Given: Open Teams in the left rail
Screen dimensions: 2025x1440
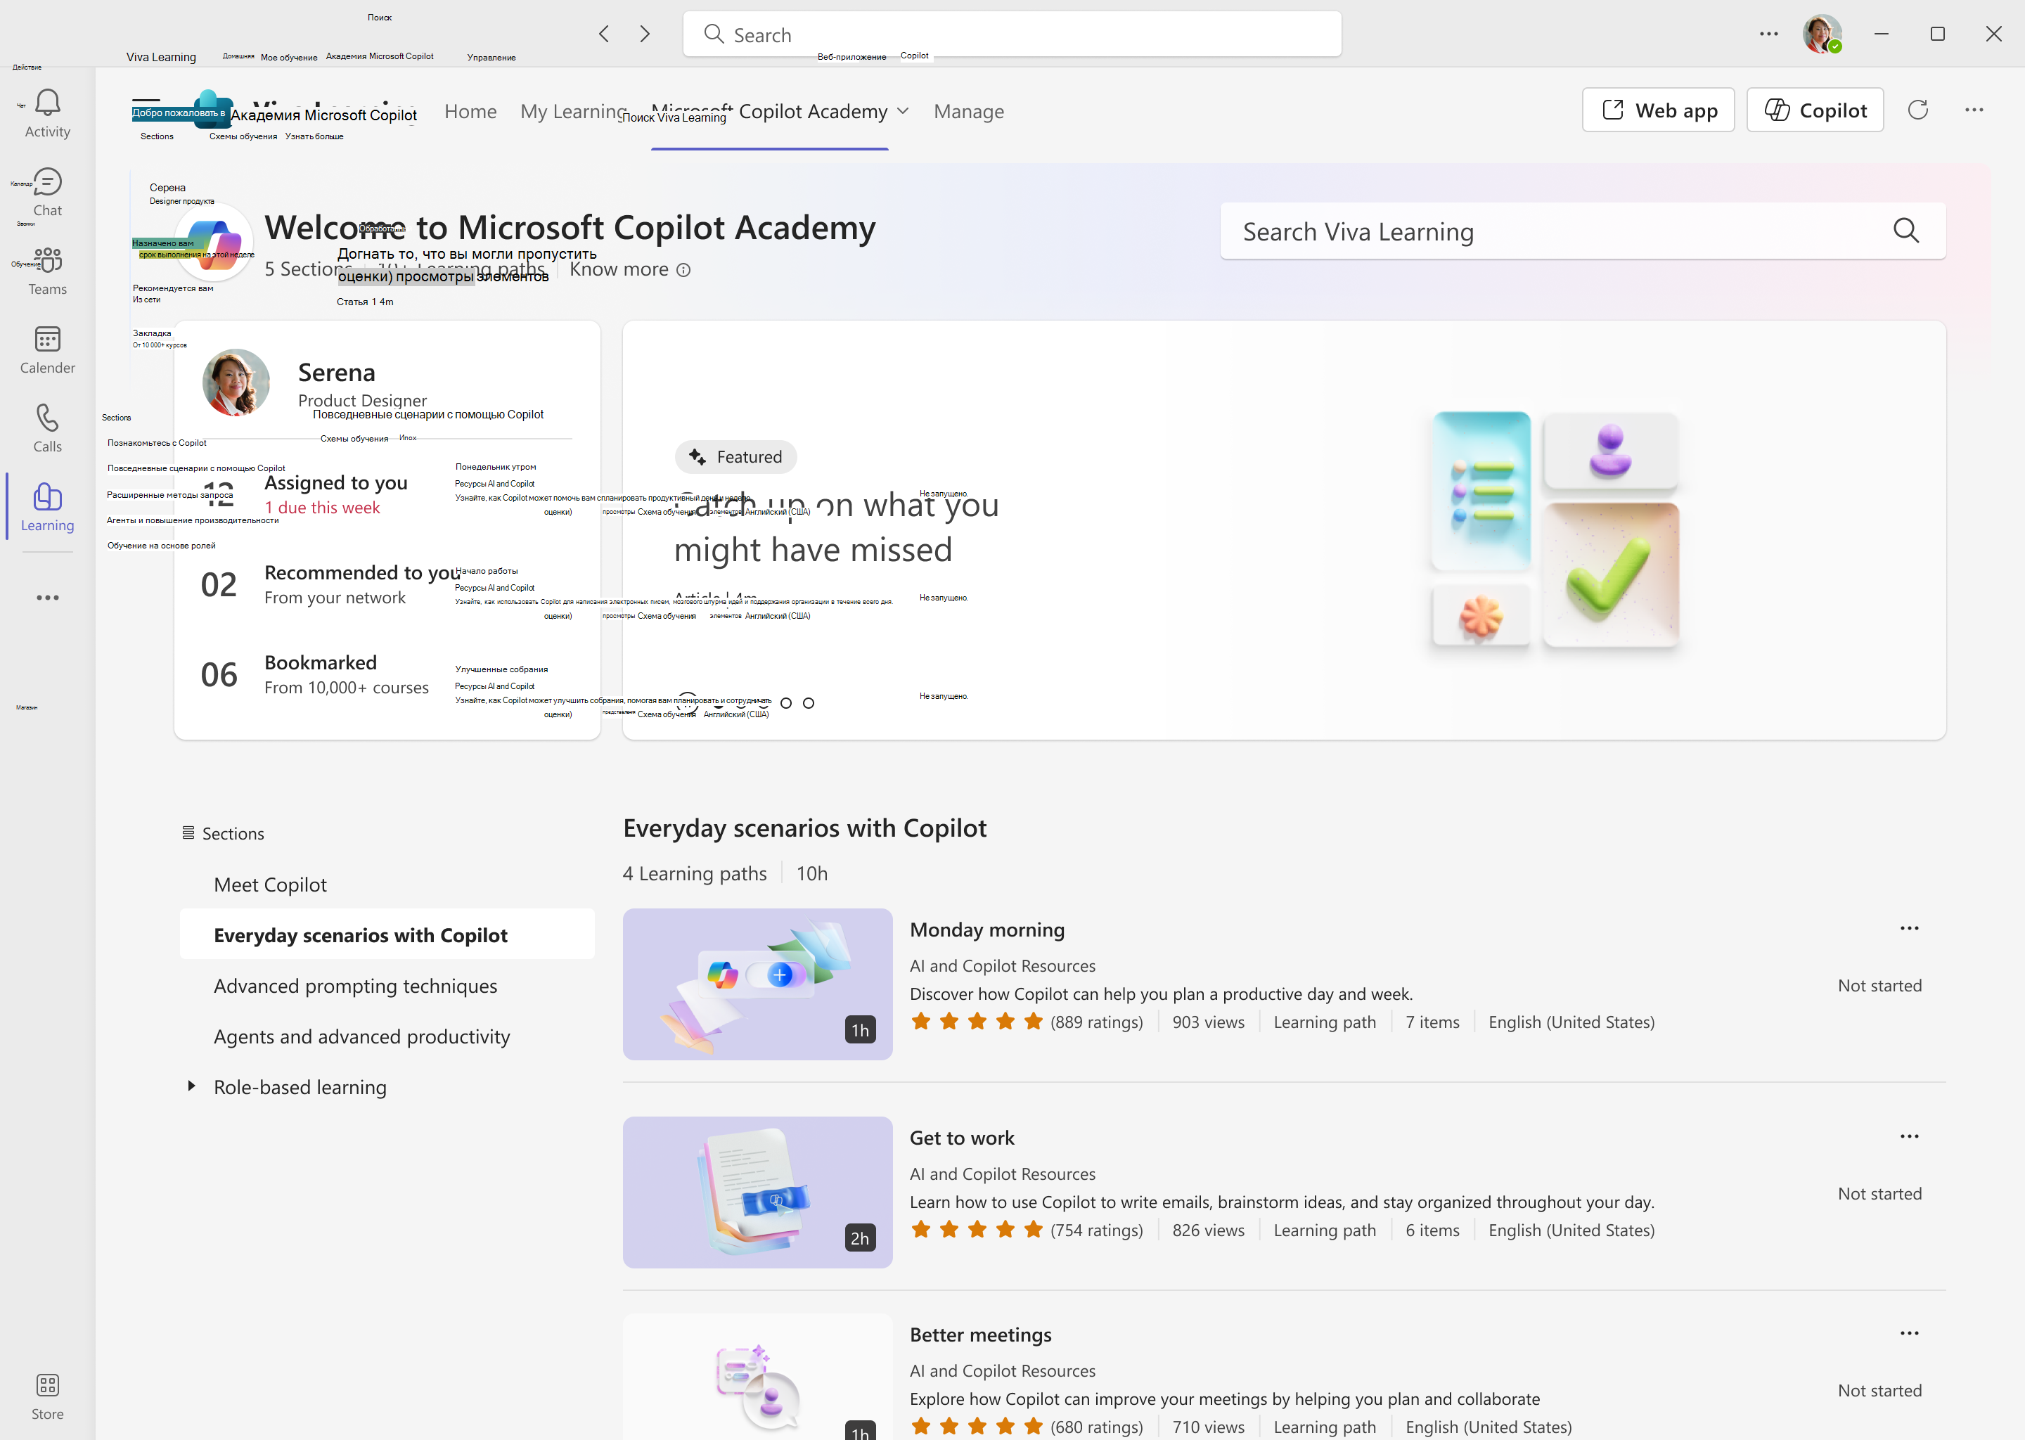Looking at the screenshot, I should [x=47, y=271].
